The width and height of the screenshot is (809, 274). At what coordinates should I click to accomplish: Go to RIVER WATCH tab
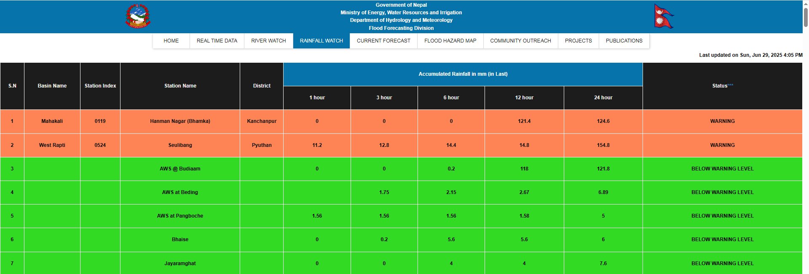pos(268,41)
